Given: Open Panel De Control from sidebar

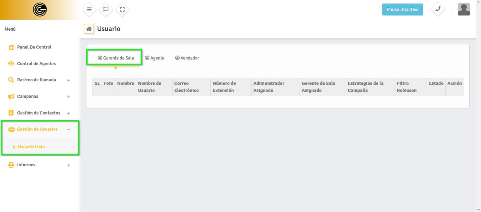Looking at the screenshot, I should [x=34, y=47].
